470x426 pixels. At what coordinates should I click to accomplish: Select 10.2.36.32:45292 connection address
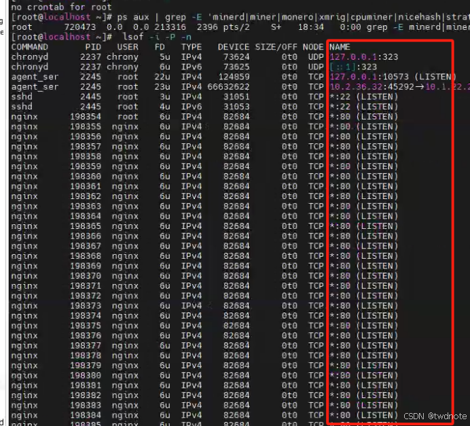point(372,87)
